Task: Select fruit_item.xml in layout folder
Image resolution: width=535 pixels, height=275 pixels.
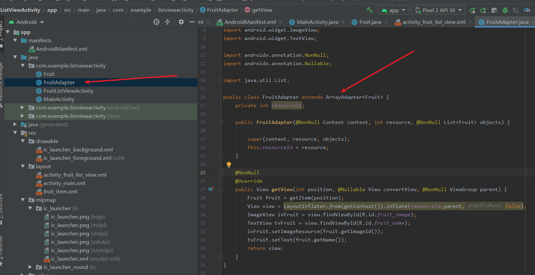Action: pyautogui.click(x=60, y=192)
